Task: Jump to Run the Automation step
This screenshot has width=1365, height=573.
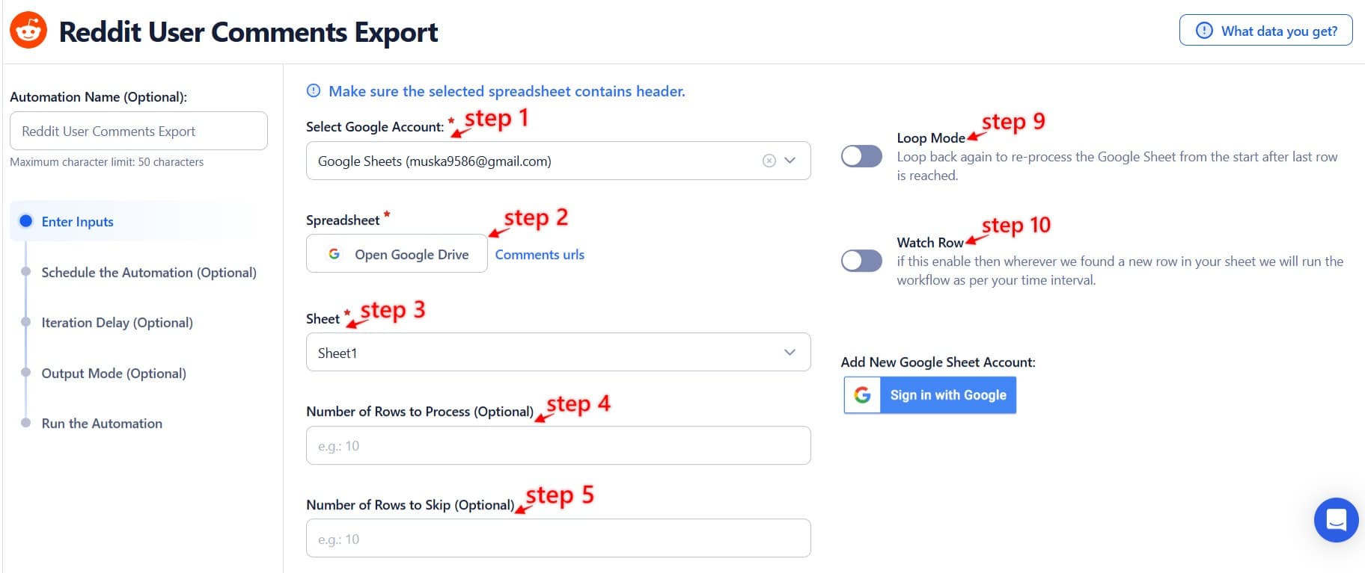Action: (102, 424)
